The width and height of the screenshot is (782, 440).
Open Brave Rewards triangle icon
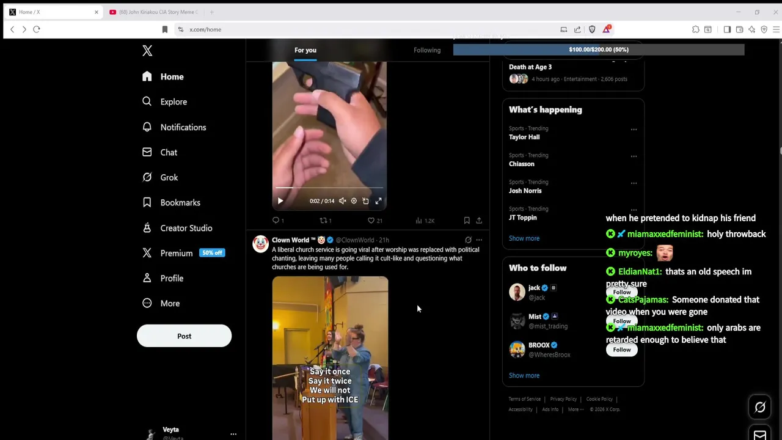(x=606, y=29)
